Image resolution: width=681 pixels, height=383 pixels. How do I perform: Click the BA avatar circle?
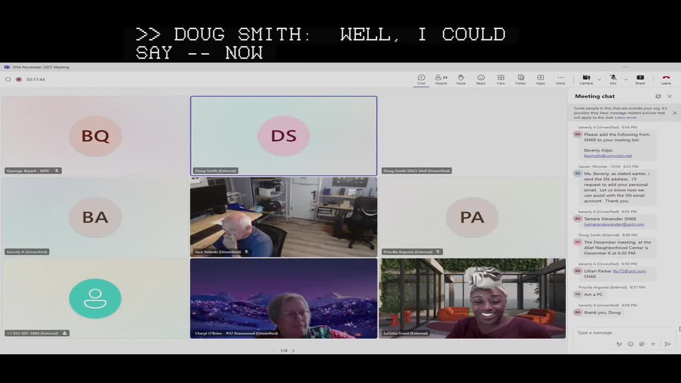click(95, 217)
